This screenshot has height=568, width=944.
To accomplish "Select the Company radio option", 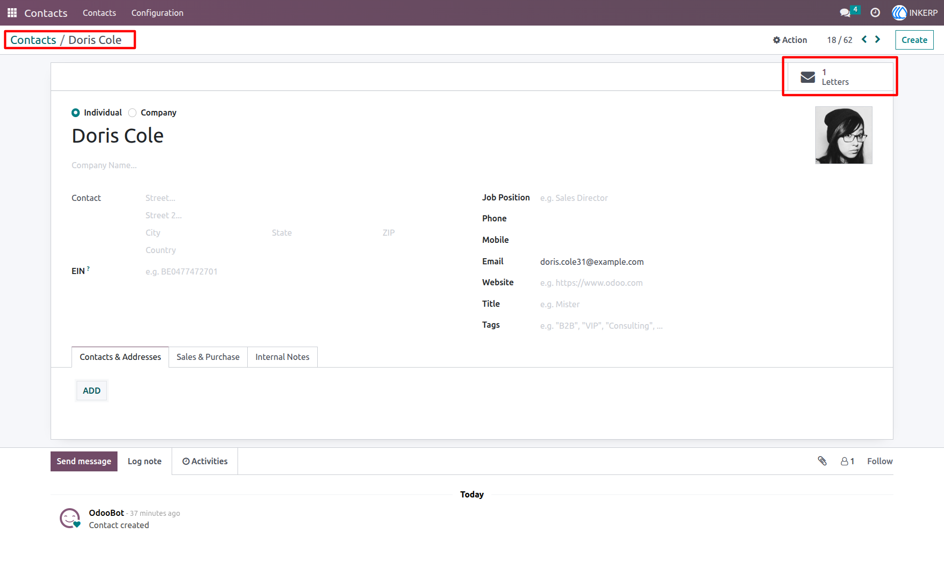I will pyautogui.click(x=132, y=112).
